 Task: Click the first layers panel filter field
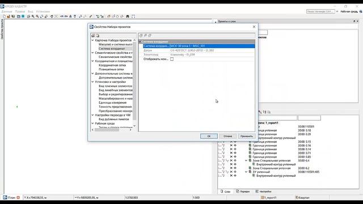(277, 118)
